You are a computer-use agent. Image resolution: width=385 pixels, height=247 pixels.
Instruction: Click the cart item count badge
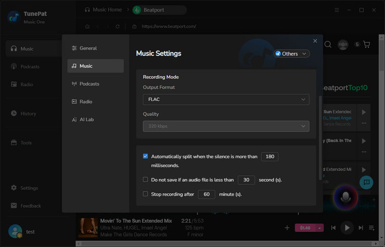357,44
